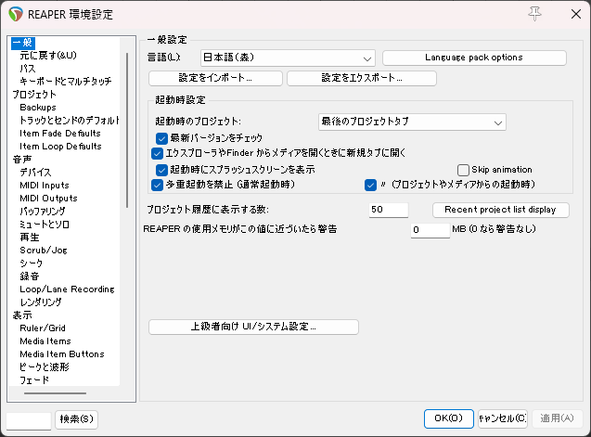The width and height of the screenshot is (591, 437).
Task: Click the 設定をエクスポート button
Action: pyautogui.click(x=362, y=78)
